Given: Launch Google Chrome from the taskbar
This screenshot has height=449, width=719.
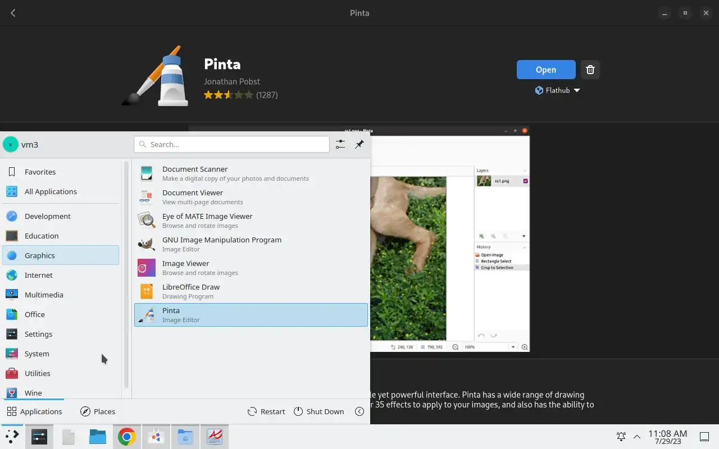Looking at the screenshot, I should pos(127,437).
